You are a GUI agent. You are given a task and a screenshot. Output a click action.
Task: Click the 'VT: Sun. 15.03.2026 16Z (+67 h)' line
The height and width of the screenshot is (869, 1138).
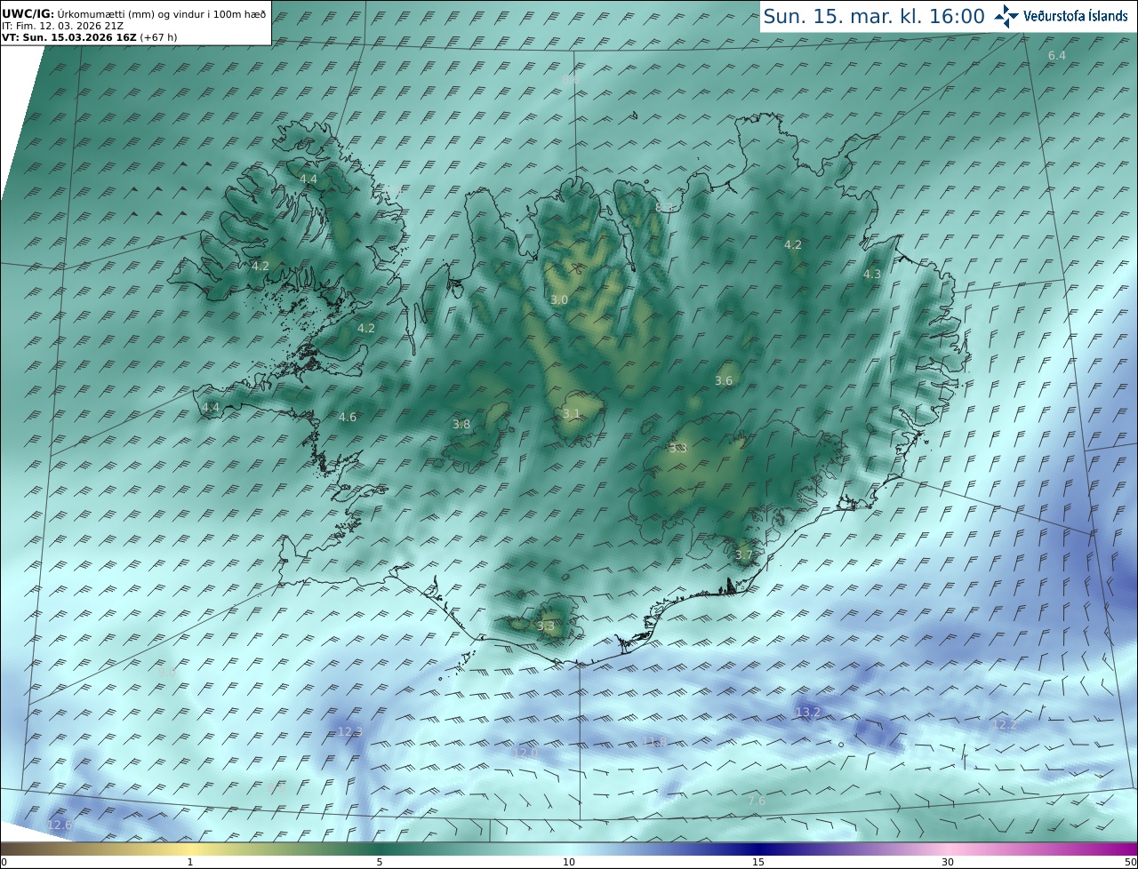89,37
